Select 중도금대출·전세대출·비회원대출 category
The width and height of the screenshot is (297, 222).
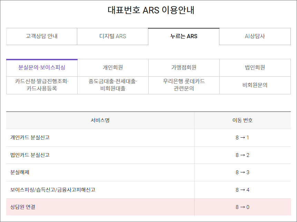[113, 85]
